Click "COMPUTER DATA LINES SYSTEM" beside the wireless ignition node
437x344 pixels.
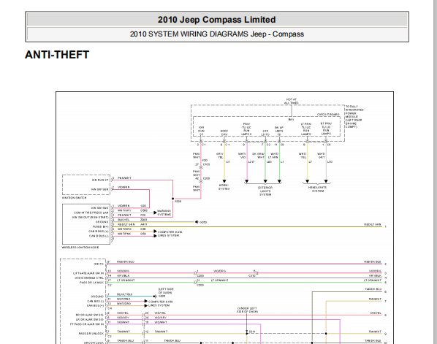170,234
